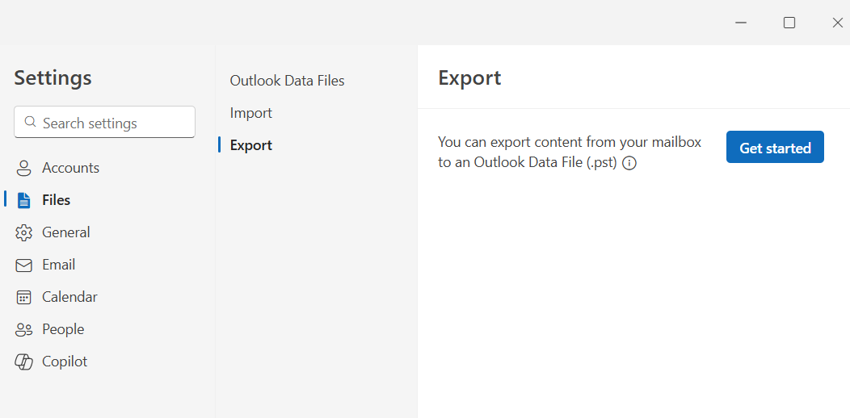Viewport: 850px width, 418px height.
Task: Click the info icon beside .pst text
Action: pyautogui.click(x=629, y=163)
